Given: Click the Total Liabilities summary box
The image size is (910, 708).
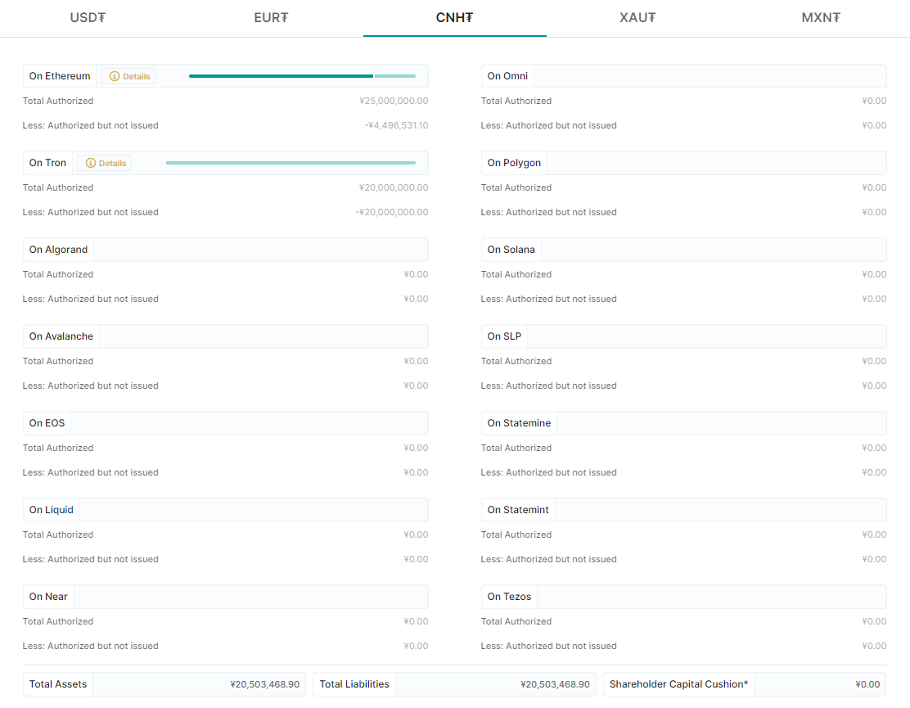Looking at the screenshot, I should (454, 684).
